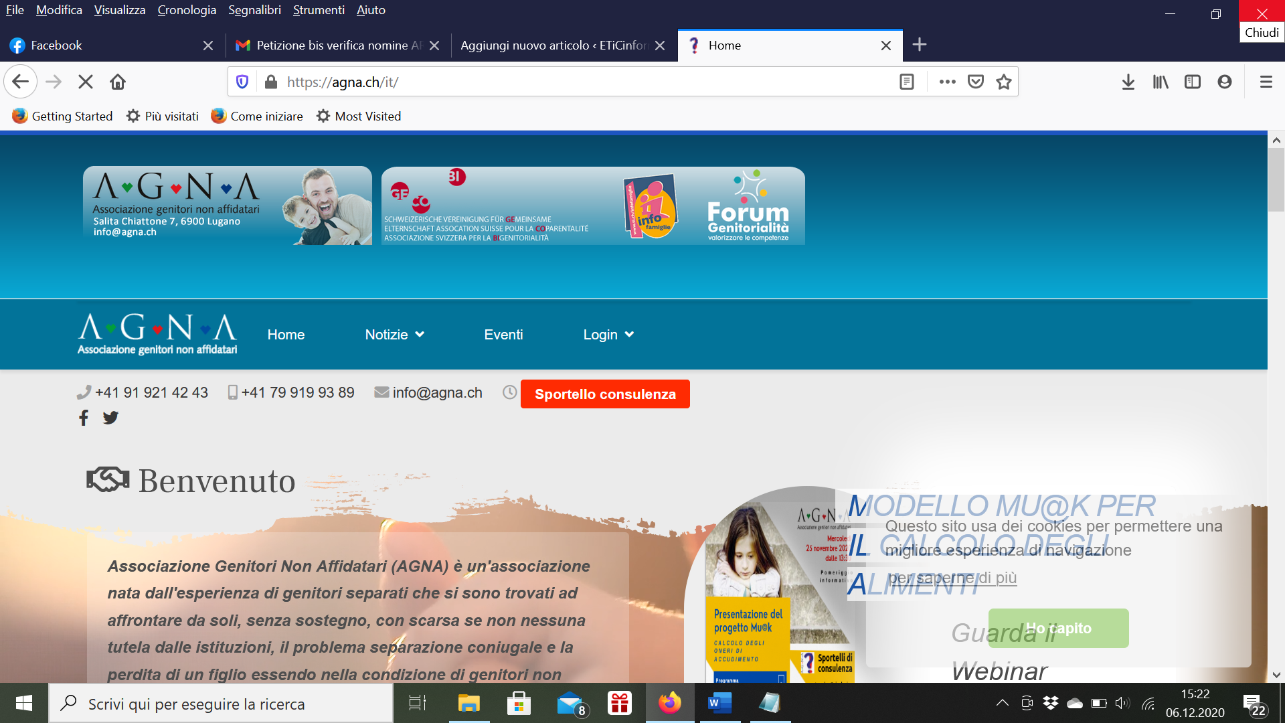Image resolution: width=1285 pixels, height=723 pixels.
Task: Open Task View on the taskbar
Action: pos(417,703)
